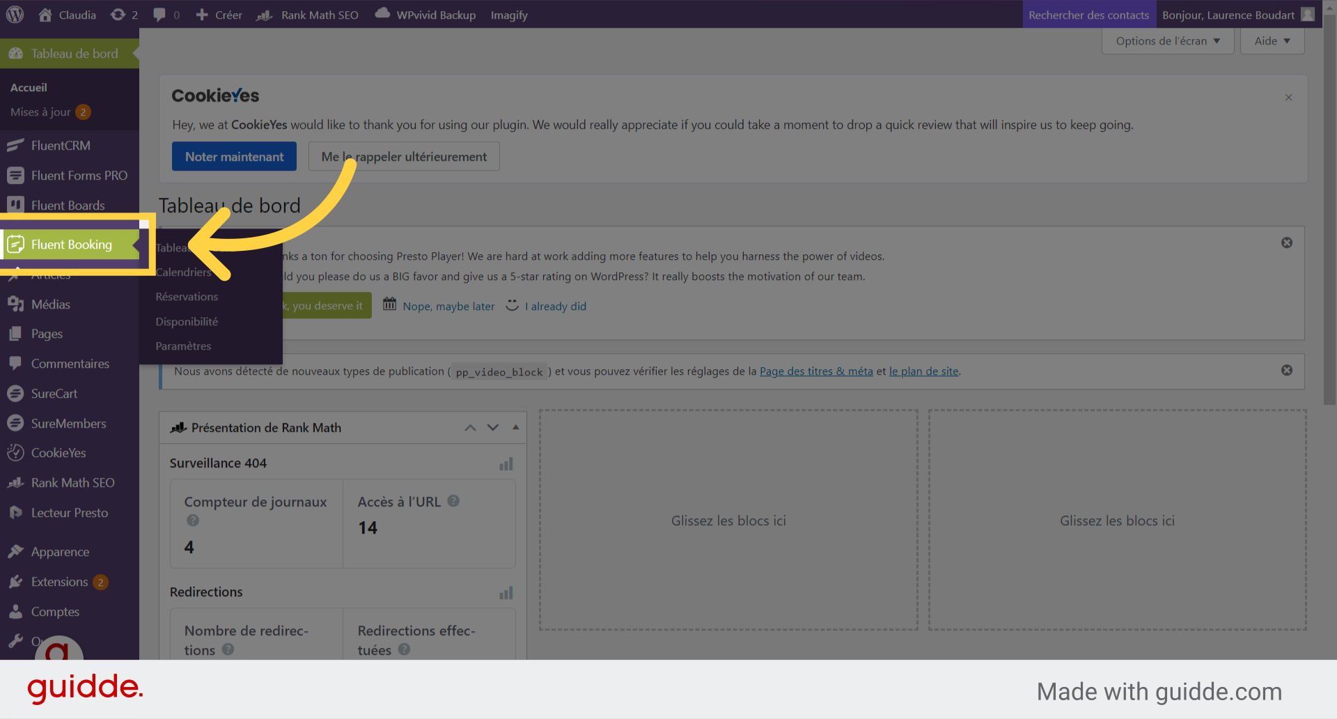Open Imagify in the admin bar
This screenshot has width=1337, height=719.
(x=509, y=15)
